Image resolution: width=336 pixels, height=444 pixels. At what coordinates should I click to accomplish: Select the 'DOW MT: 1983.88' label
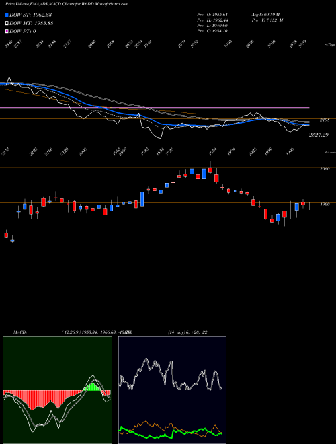coord(32,23)
